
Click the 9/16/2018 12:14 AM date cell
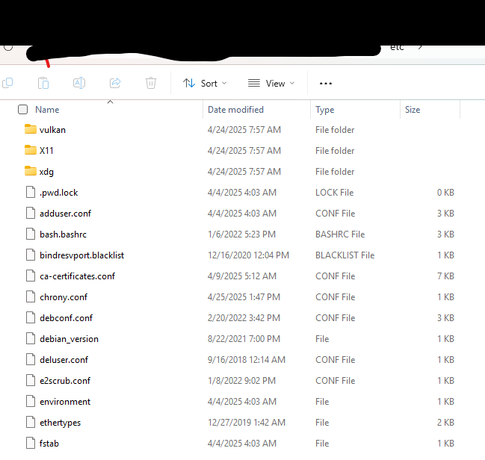(x=247, y=360)
